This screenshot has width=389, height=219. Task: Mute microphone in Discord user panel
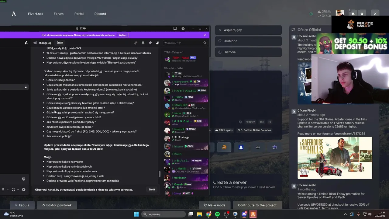tap(3, 189)
